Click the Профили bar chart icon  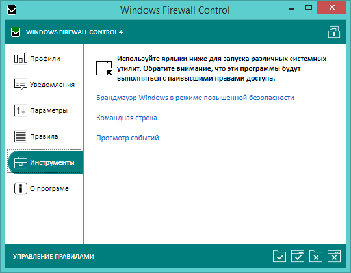pyautogui.click(x=21, y=58)
